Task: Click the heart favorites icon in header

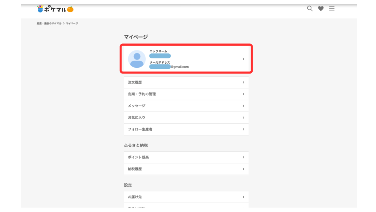Action: 321,8
